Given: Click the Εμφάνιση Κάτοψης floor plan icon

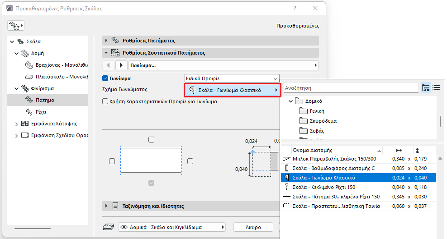Looking at the screenshot, I should point(25,124).
